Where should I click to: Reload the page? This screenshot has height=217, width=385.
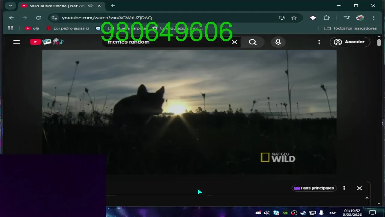38,18
